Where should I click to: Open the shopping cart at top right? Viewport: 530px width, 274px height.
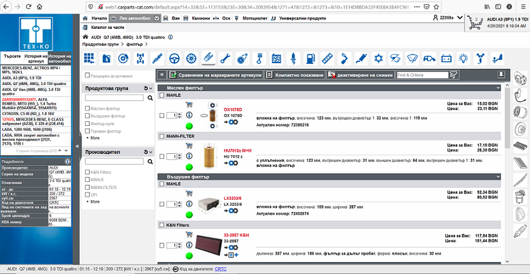(476, 23)
